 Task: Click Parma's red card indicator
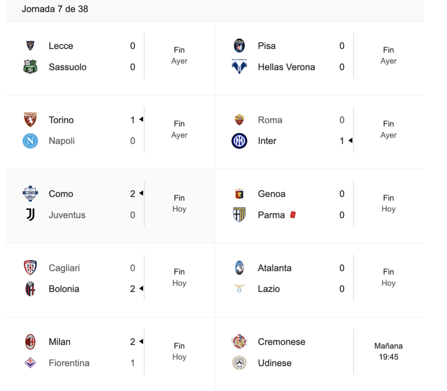[292, 215]
